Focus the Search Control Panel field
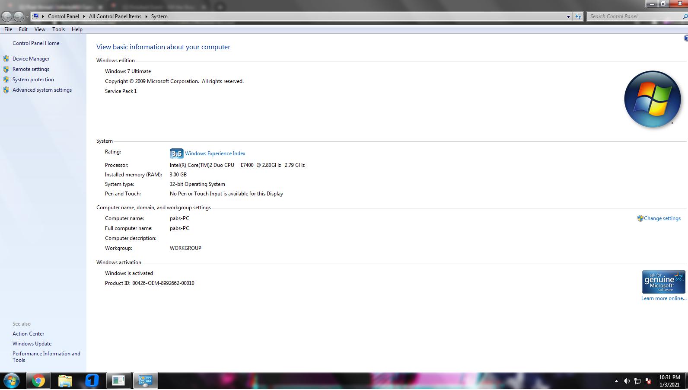Viewport: 688px width, 390px height. click(635, 16)
